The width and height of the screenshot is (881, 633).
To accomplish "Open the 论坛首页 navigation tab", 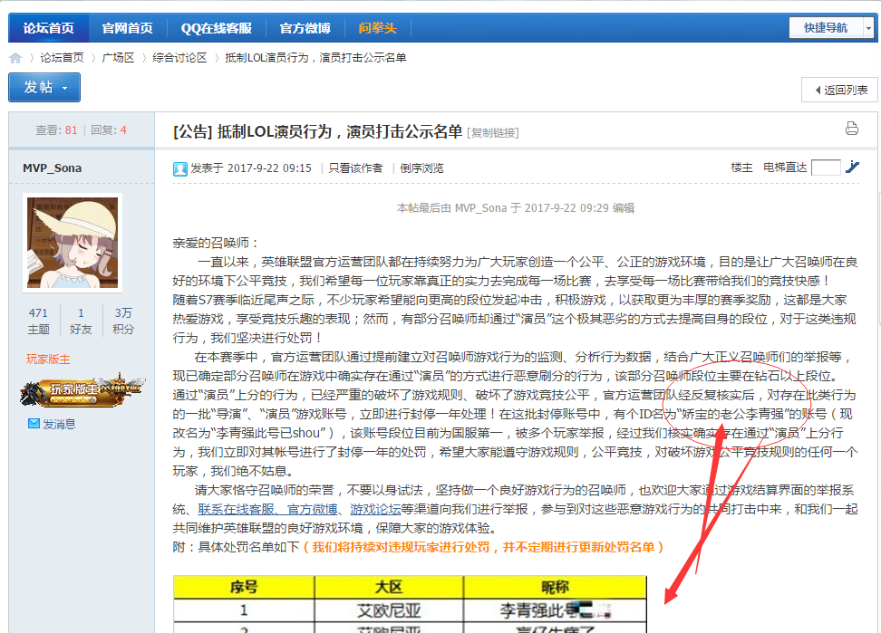I will click(48, 28).
